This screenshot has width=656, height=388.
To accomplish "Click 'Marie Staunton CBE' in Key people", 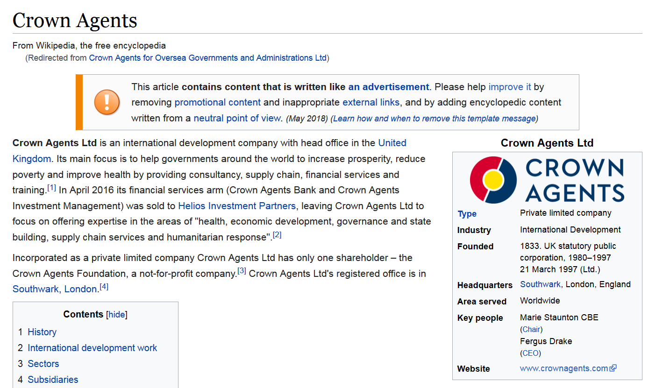I will tap(559, 317).
